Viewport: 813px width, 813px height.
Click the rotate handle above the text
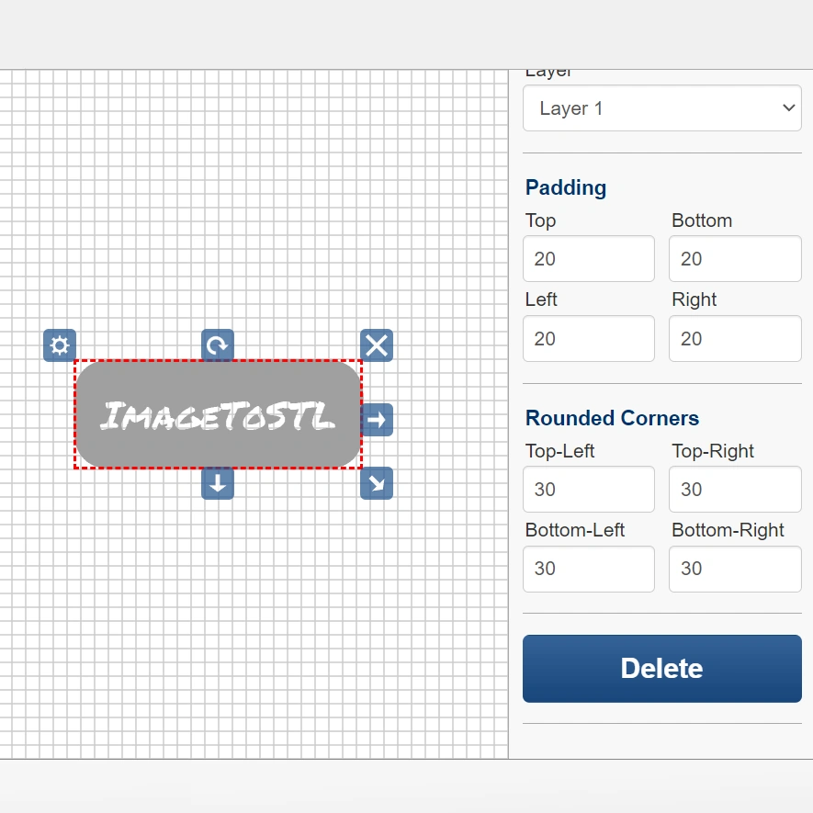218,345
